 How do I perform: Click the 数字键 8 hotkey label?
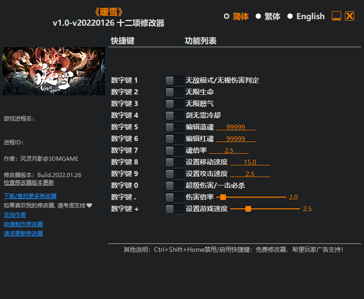coord(125,162)
